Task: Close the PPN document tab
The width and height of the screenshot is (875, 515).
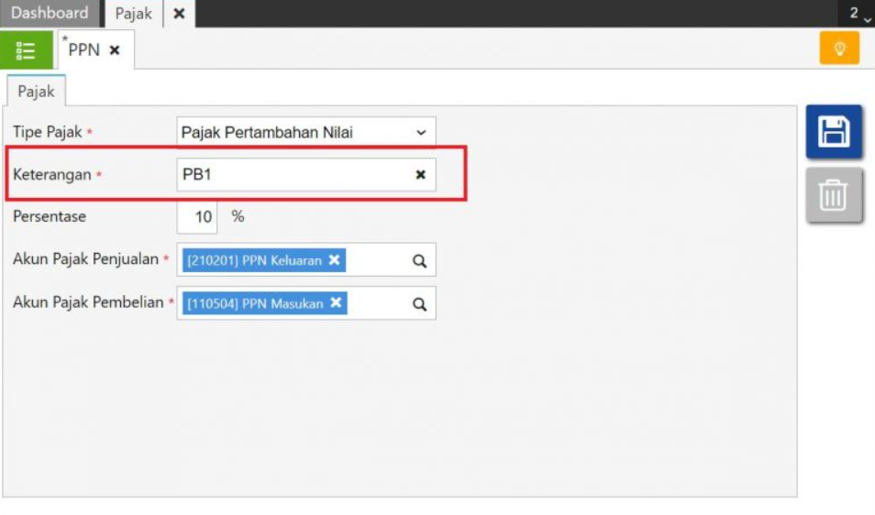Action: (115, 50)
